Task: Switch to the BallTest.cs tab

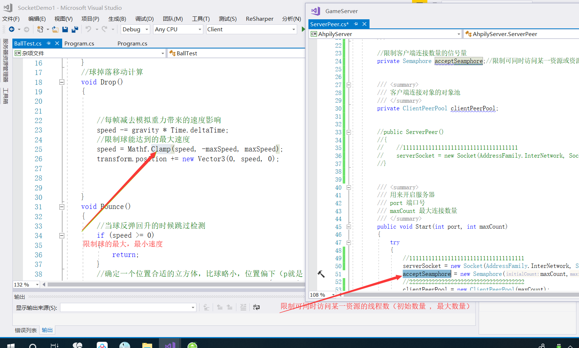Action: pyautogui.click(x=28, y=43)
